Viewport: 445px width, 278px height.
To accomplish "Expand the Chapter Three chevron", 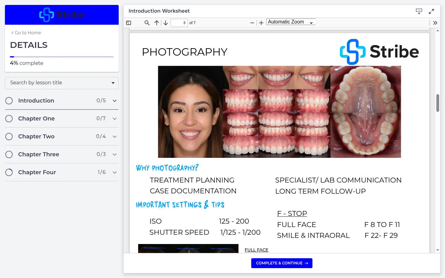I will tap(115, 154).
